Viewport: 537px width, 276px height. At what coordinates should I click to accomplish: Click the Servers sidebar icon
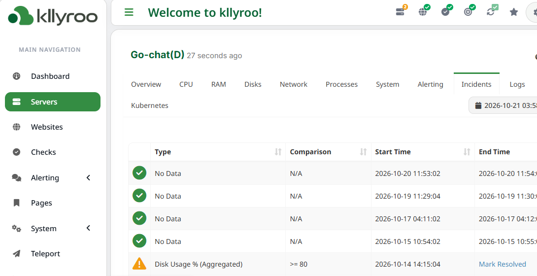pos(16,102)
